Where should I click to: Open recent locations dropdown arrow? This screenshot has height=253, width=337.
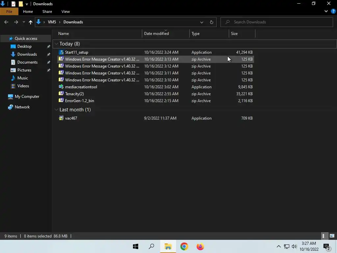click(x=24, y=22)
